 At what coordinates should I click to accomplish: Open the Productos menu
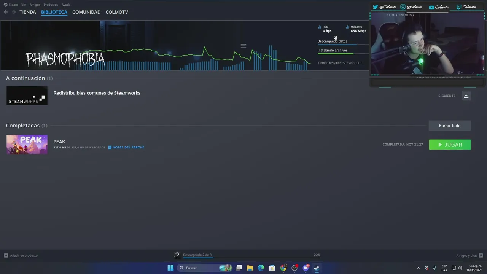pyautogui.click(x=51, y=5)
